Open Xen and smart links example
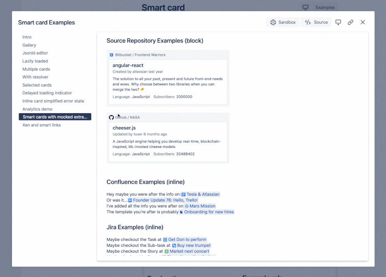 [41, 125]
